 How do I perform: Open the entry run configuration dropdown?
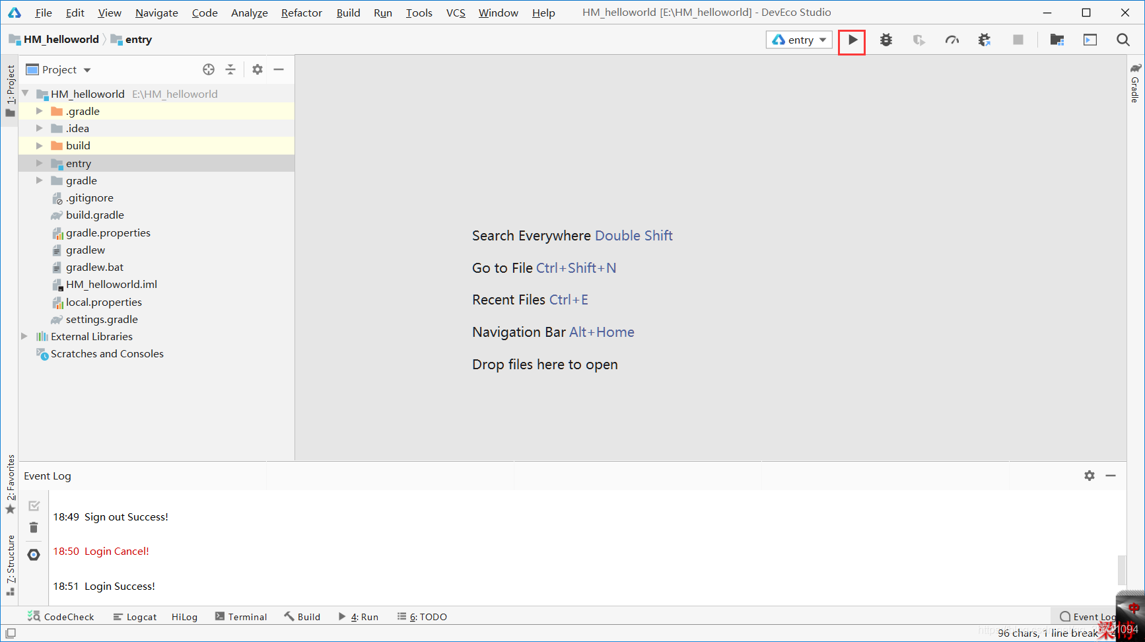[x=799, y=40]
